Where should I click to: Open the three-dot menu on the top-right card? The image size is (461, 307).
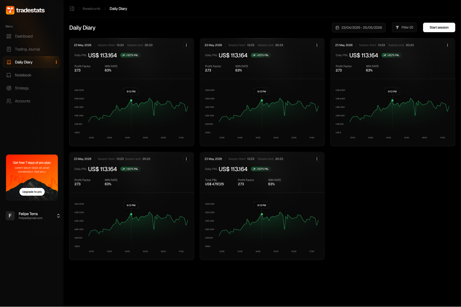pyautogui.click(x=447, y=45)
